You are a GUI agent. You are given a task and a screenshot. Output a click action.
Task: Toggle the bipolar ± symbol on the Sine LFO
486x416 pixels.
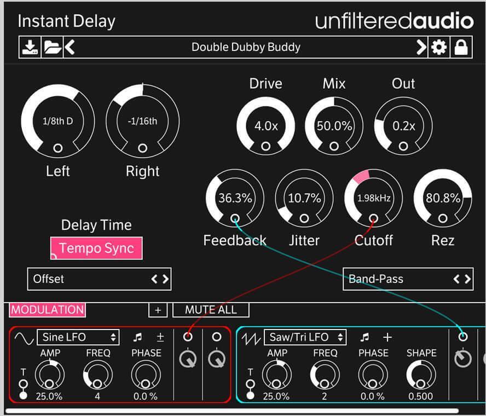tap(159, 337)
